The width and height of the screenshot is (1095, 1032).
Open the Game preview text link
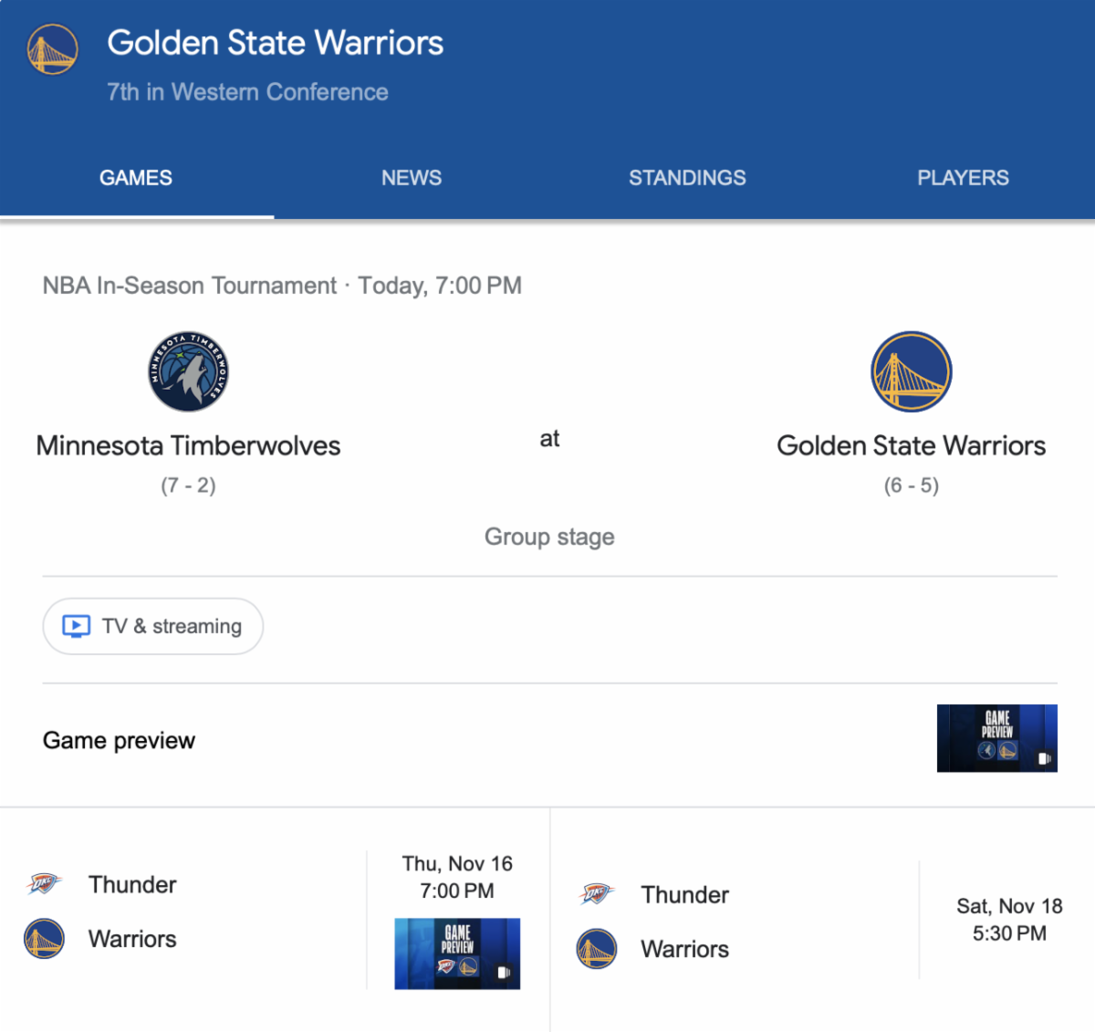pyautogui.click(x=119, y=740)
